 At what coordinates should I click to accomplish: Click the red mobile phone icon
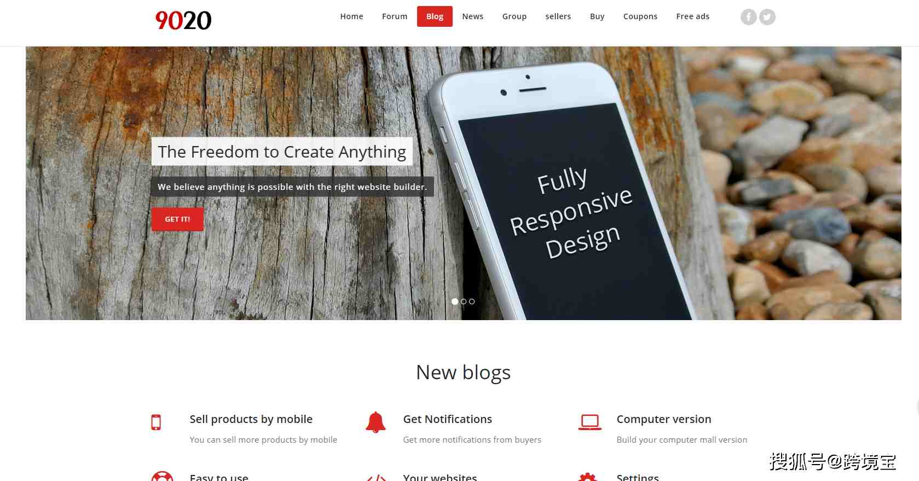156,422
